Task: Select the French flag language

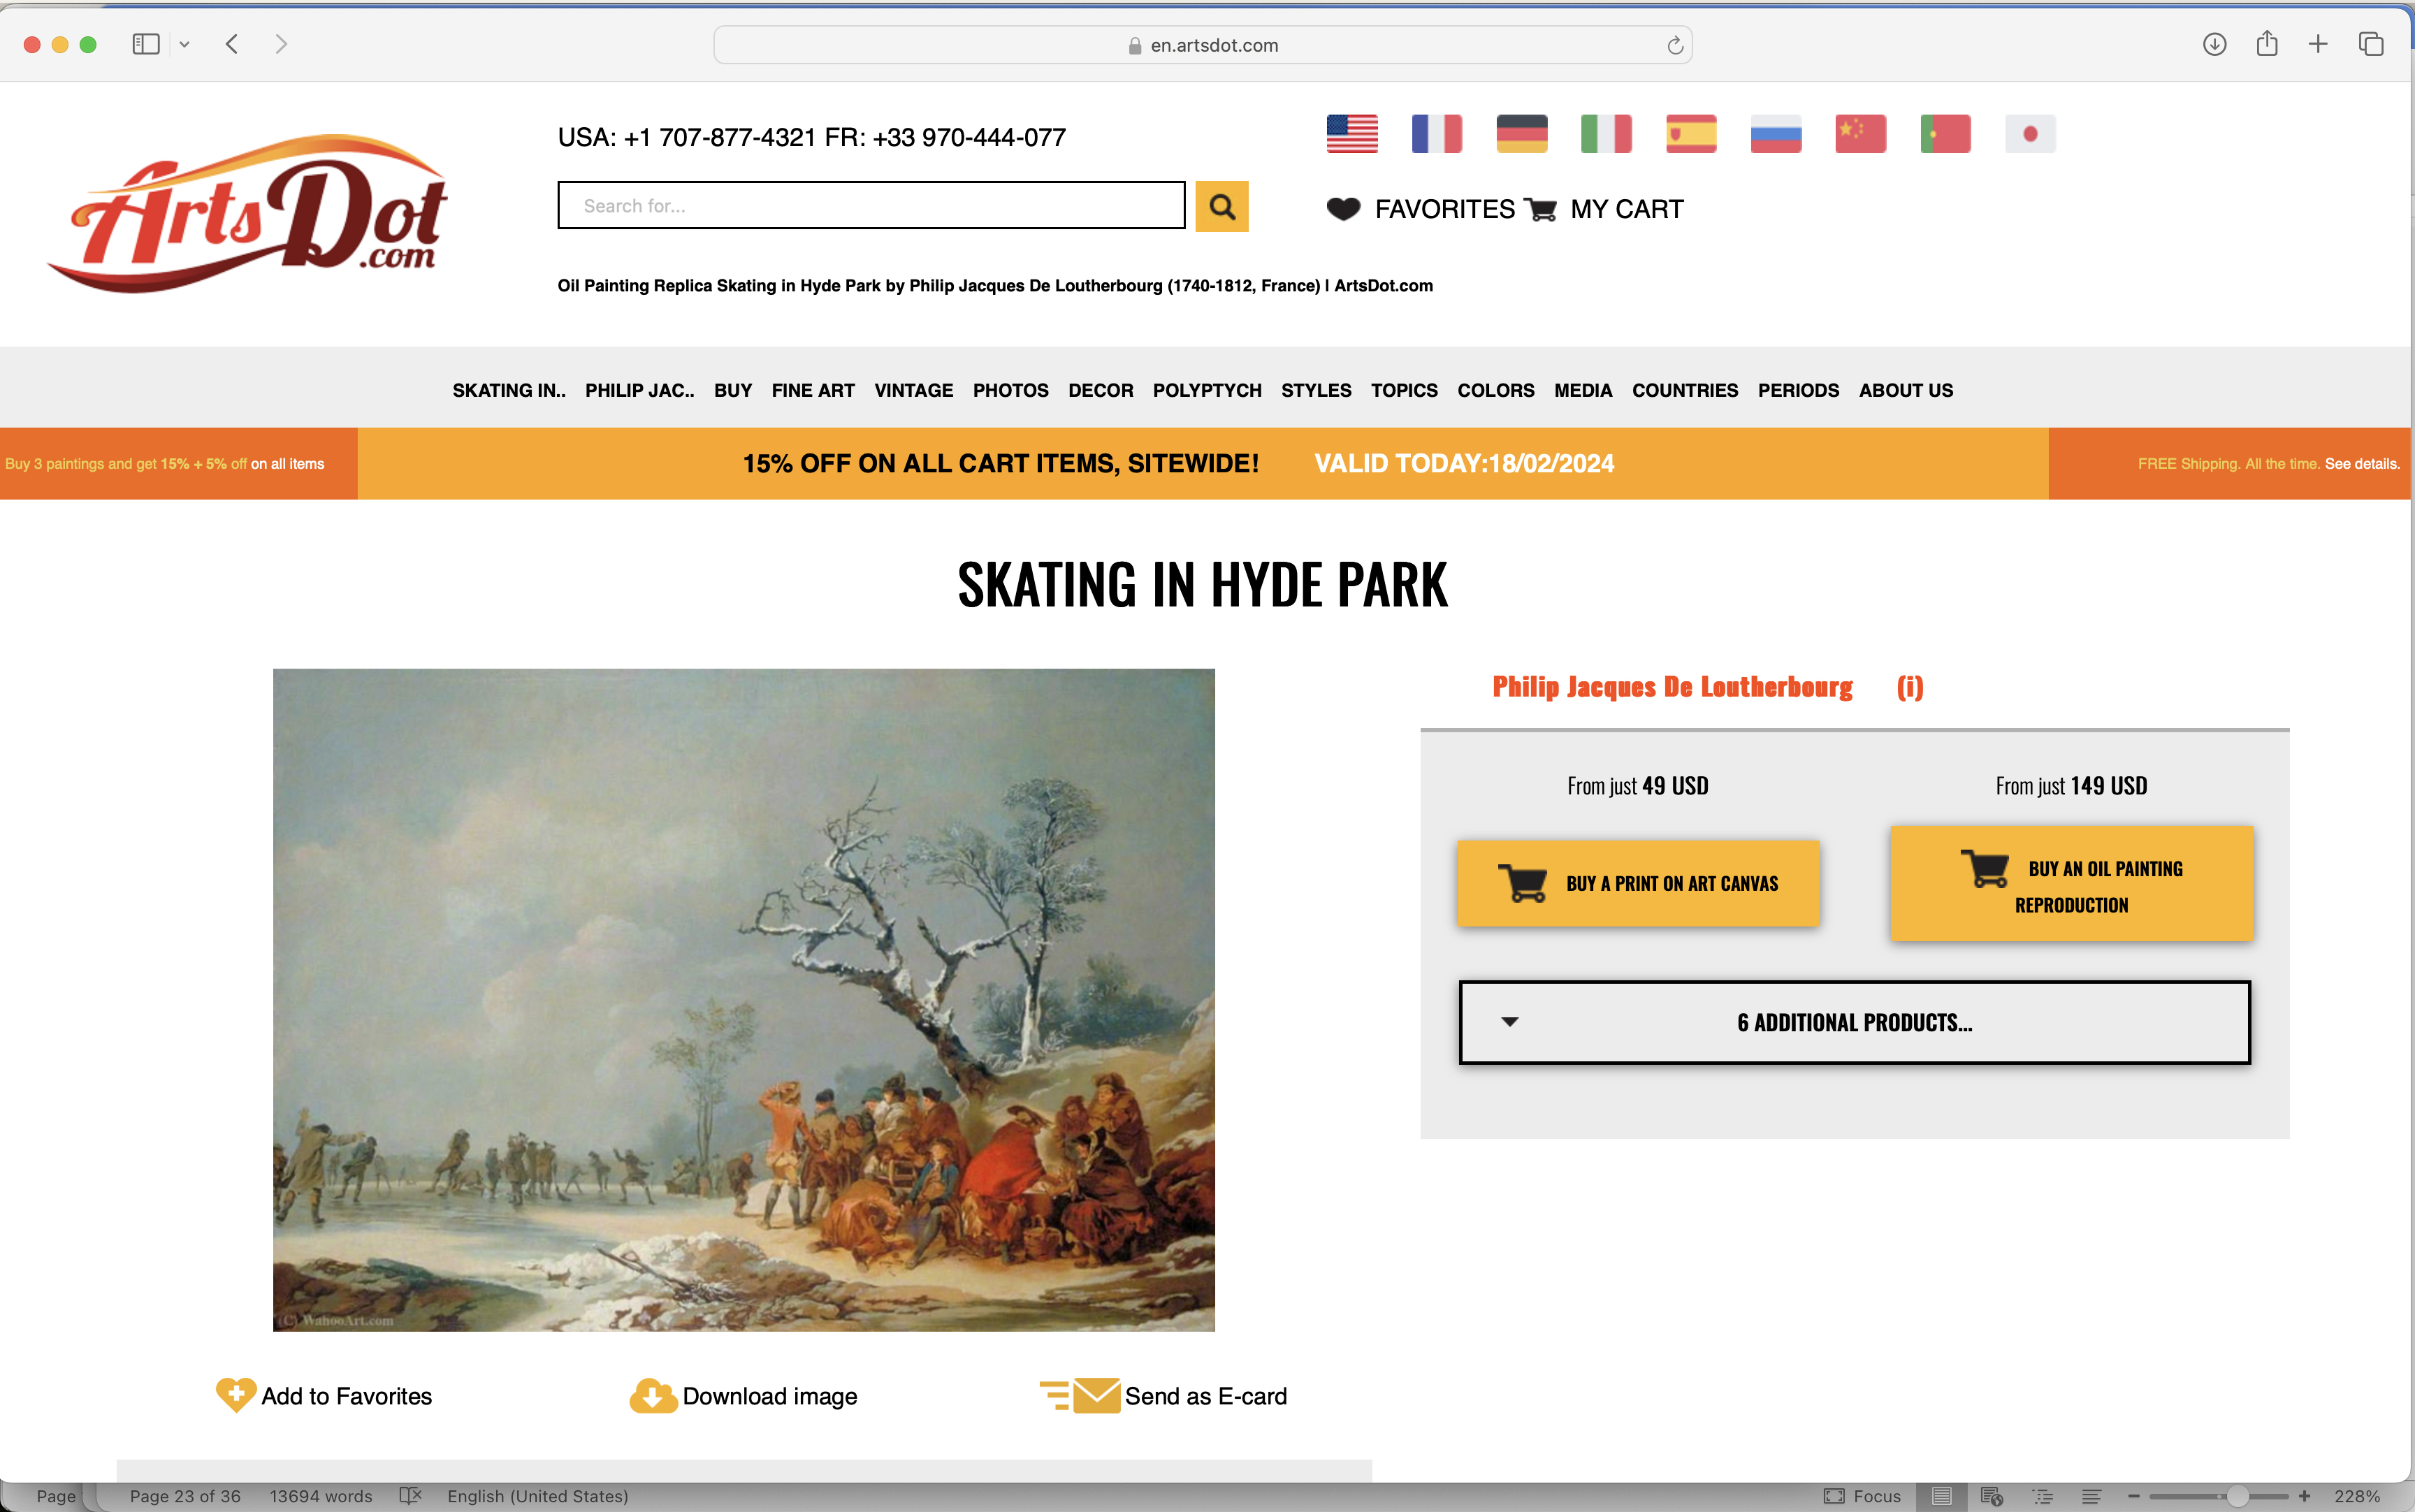Action: point(1437,134)
